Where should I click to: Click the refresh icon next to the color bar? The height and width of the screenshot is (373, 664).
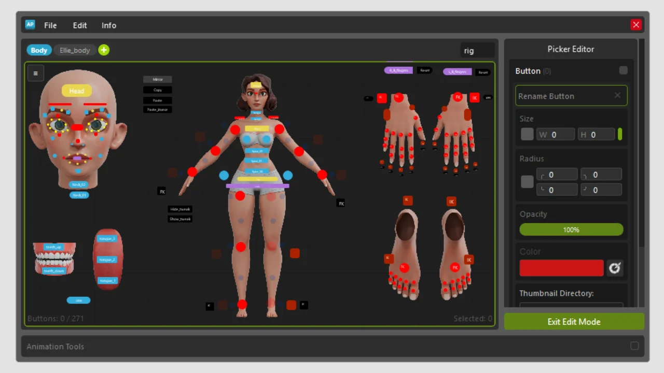(x=615, y=268)
